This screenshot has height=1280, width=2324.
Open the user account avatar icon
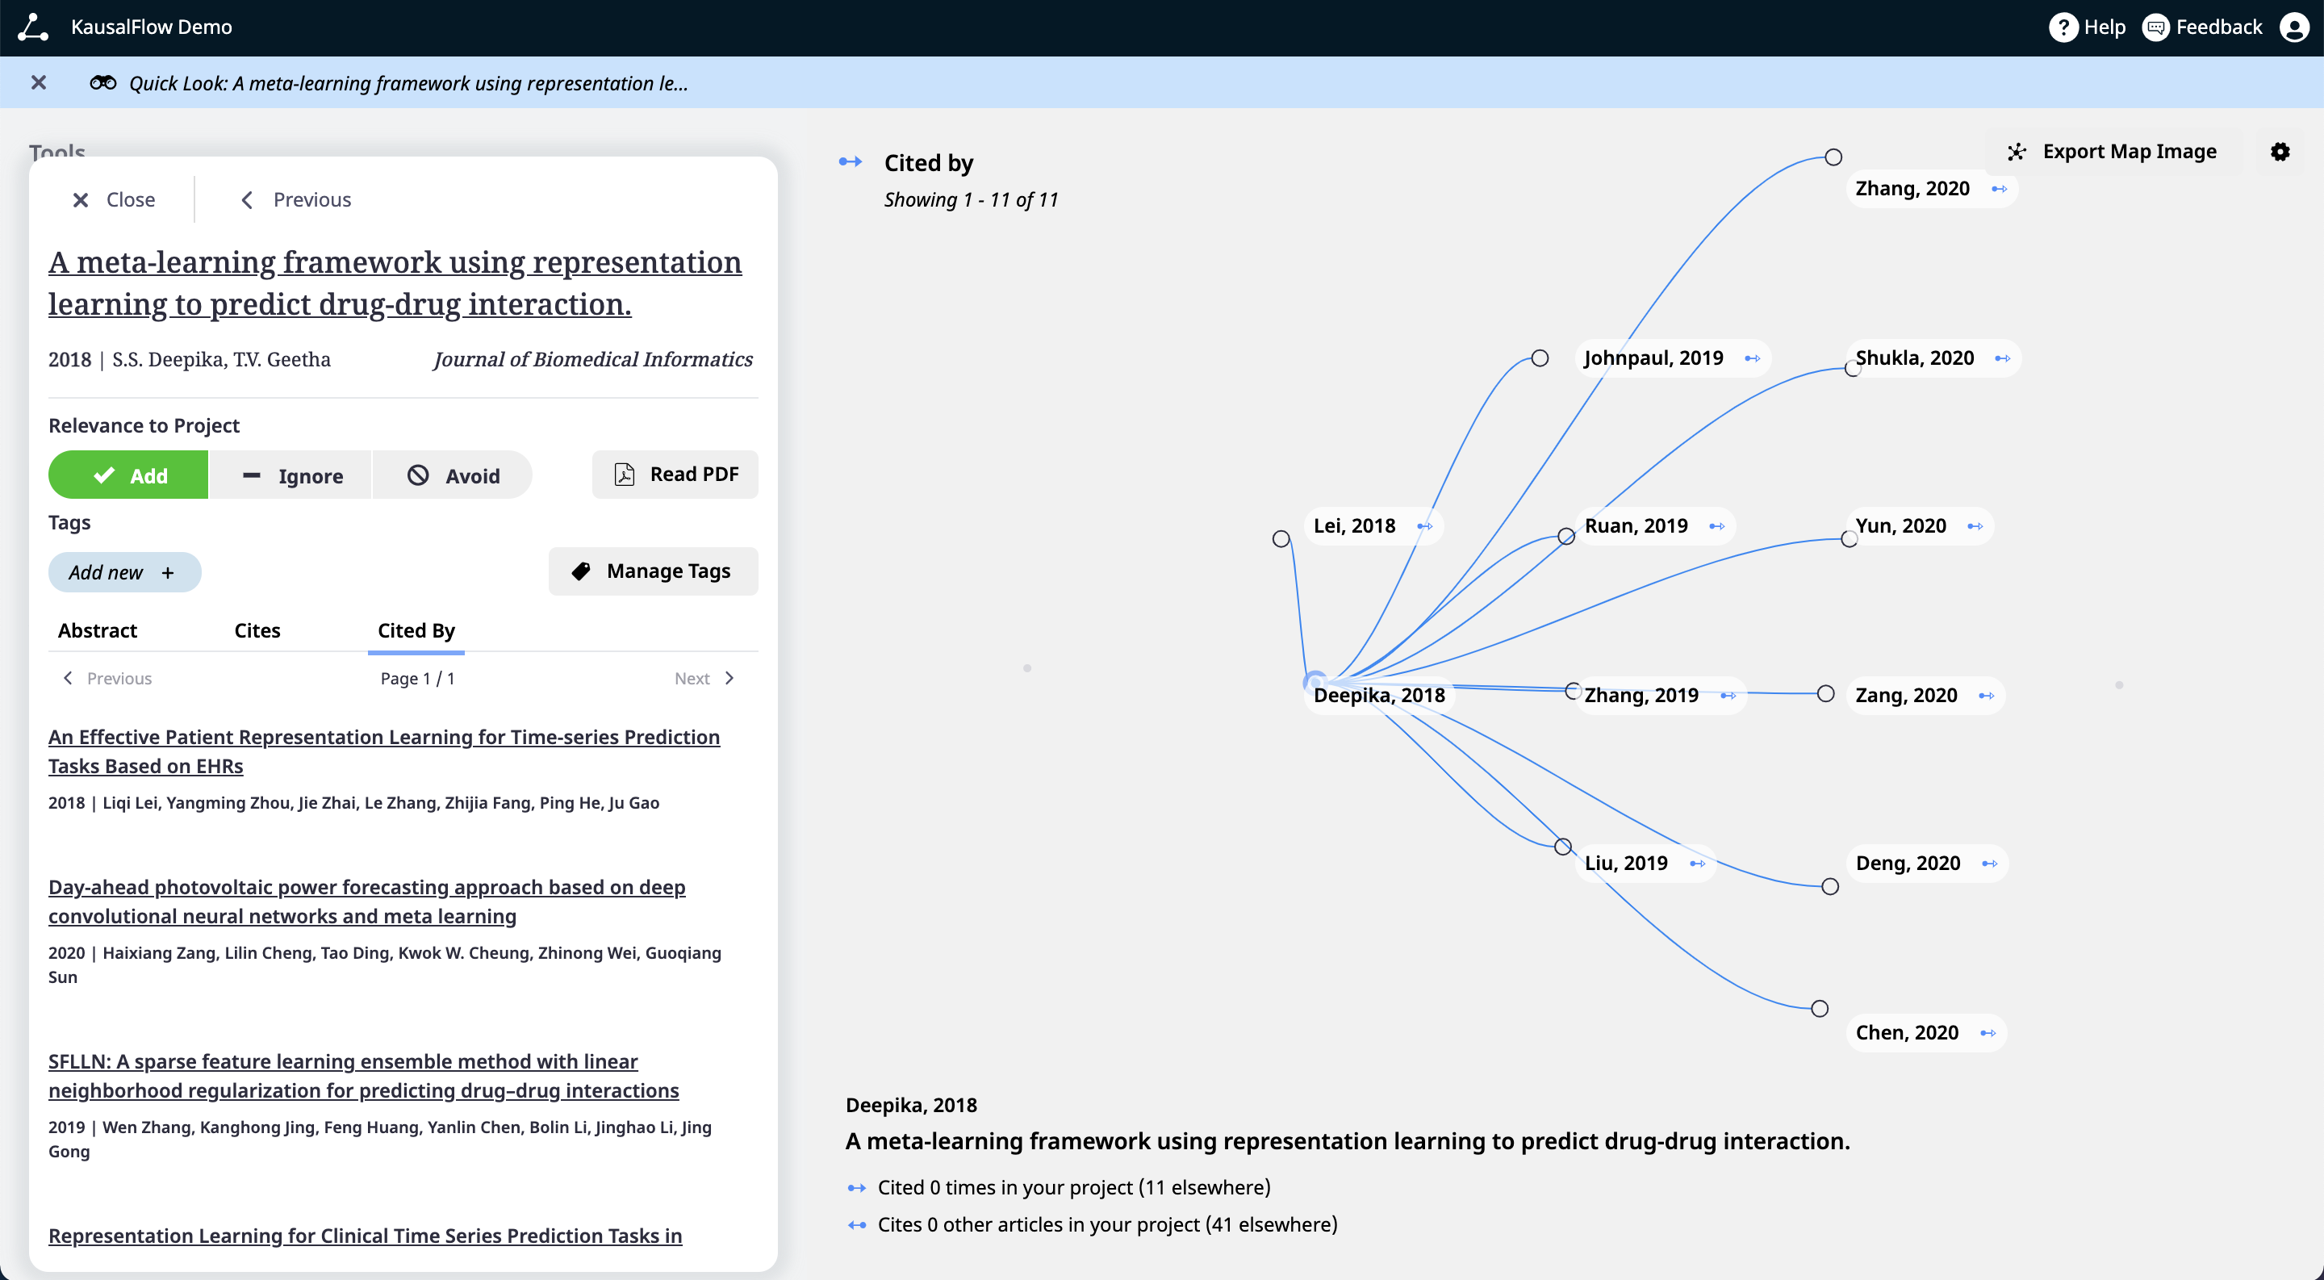[x=2294, y=27]
